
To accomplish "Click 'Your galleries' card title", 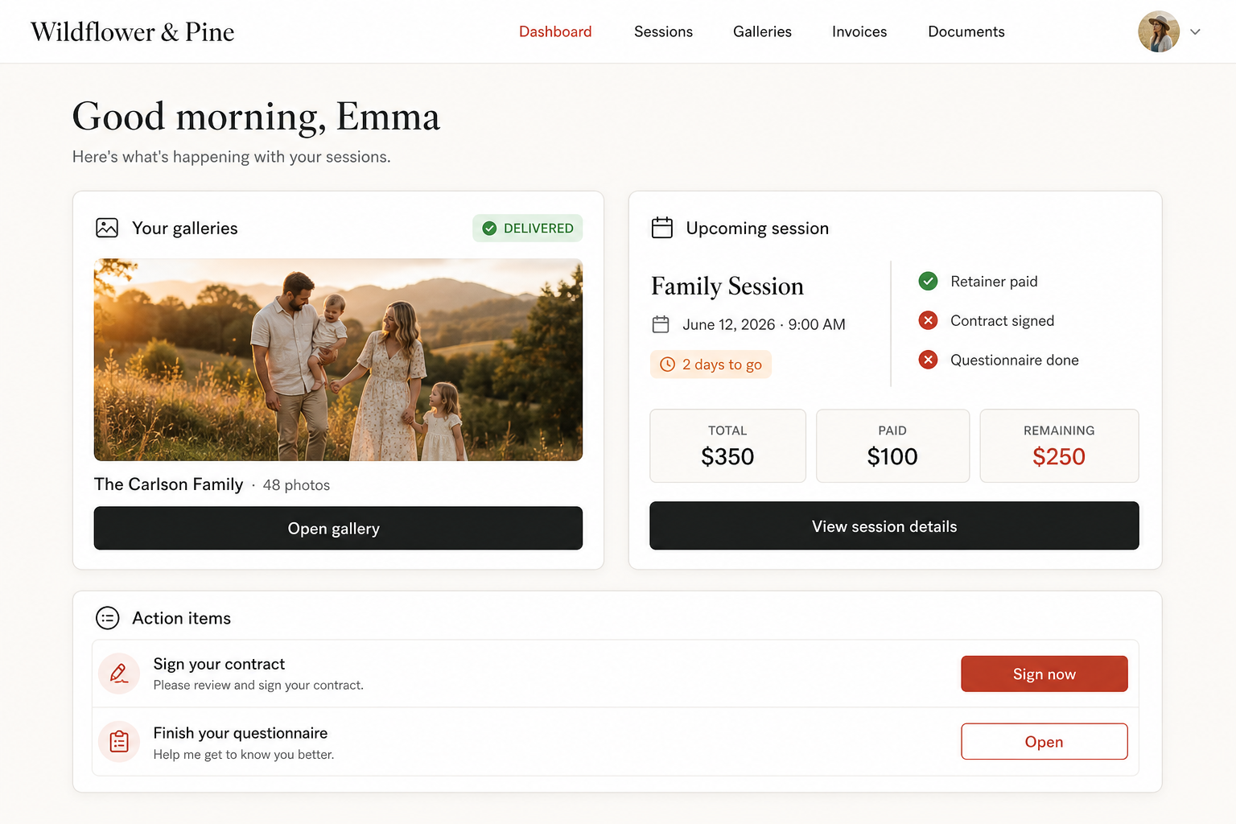I will [x=185, y=228].
